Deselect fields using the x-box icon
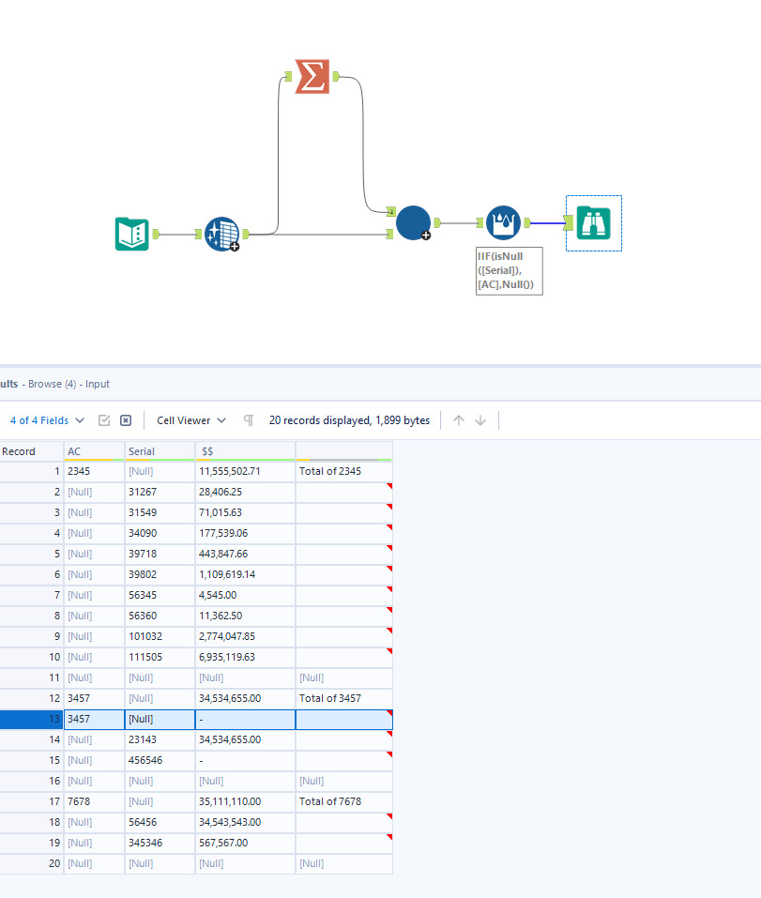 tap(125, 419)
